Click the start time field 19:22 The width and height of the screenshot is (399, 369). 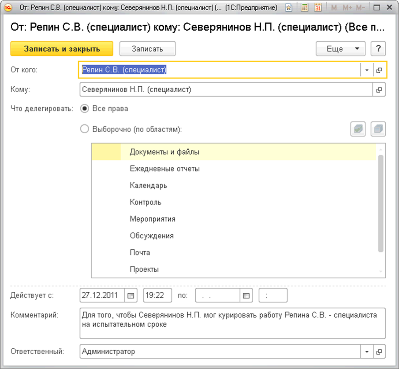157,295
